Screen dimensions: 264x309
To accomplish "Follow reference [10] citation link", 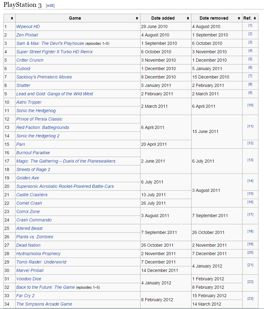I will click(x=250, y=105).
